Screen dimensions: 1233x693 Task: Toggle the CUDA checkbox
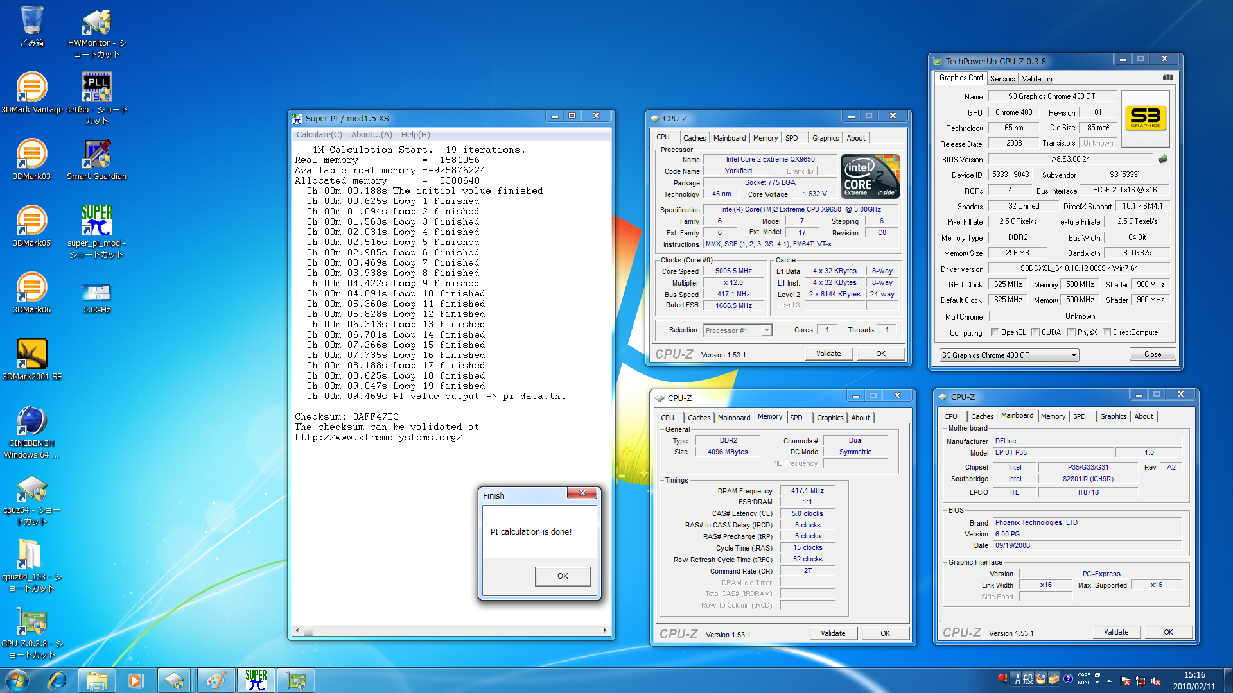pyautogui.click(x=1035, y=332)
